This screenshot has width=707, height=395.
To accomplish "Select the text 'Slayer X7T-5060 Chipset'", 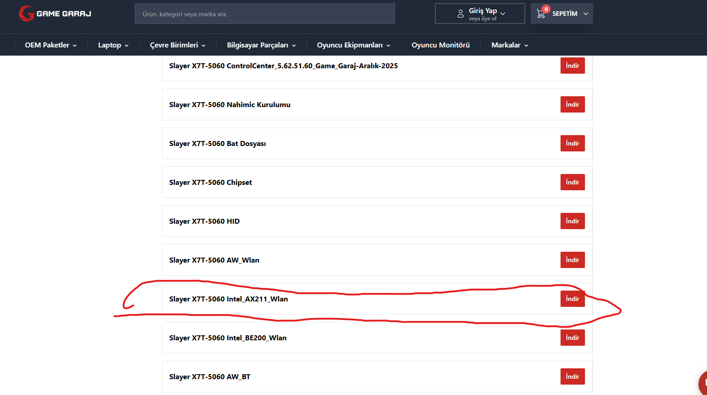I will 211,182.
